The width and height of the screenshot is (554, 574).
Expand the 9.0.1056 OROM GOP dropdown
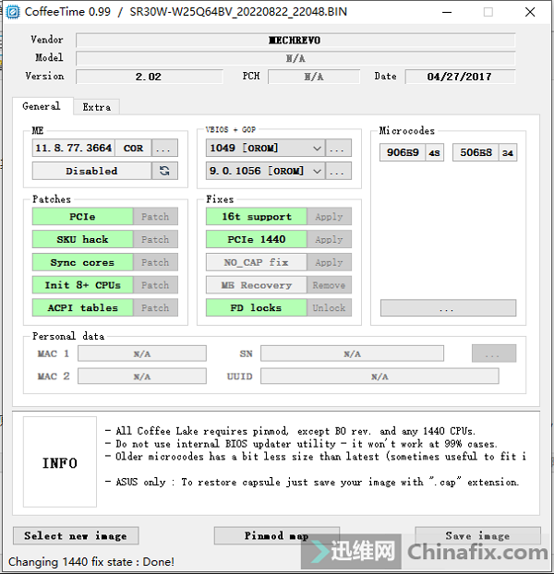click(x=317, y=171)
